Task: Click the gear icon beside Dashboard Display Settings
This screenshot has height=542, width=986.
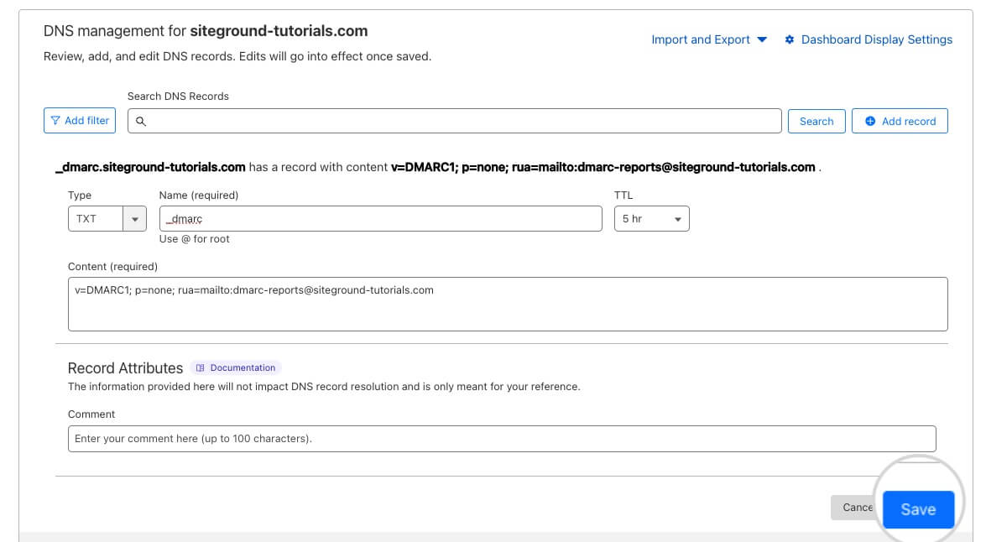Action: (x=789, y=39)
